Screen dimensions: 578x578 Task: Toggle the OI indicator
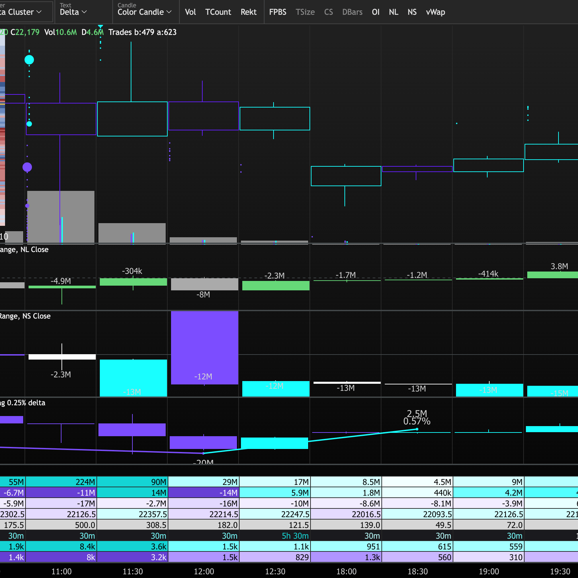376,12
